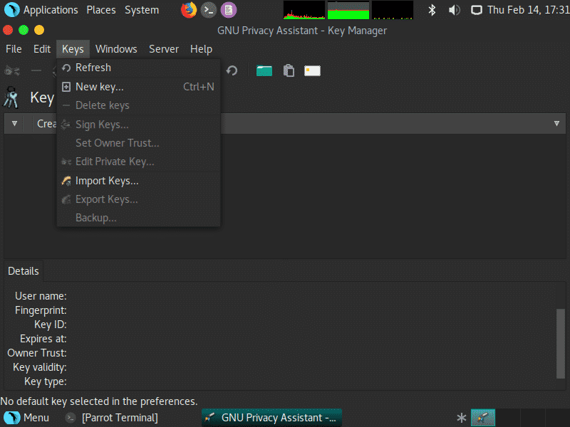Open the Edit menu
This screenshot has width=570, height=427.
(x=42, y=49)
